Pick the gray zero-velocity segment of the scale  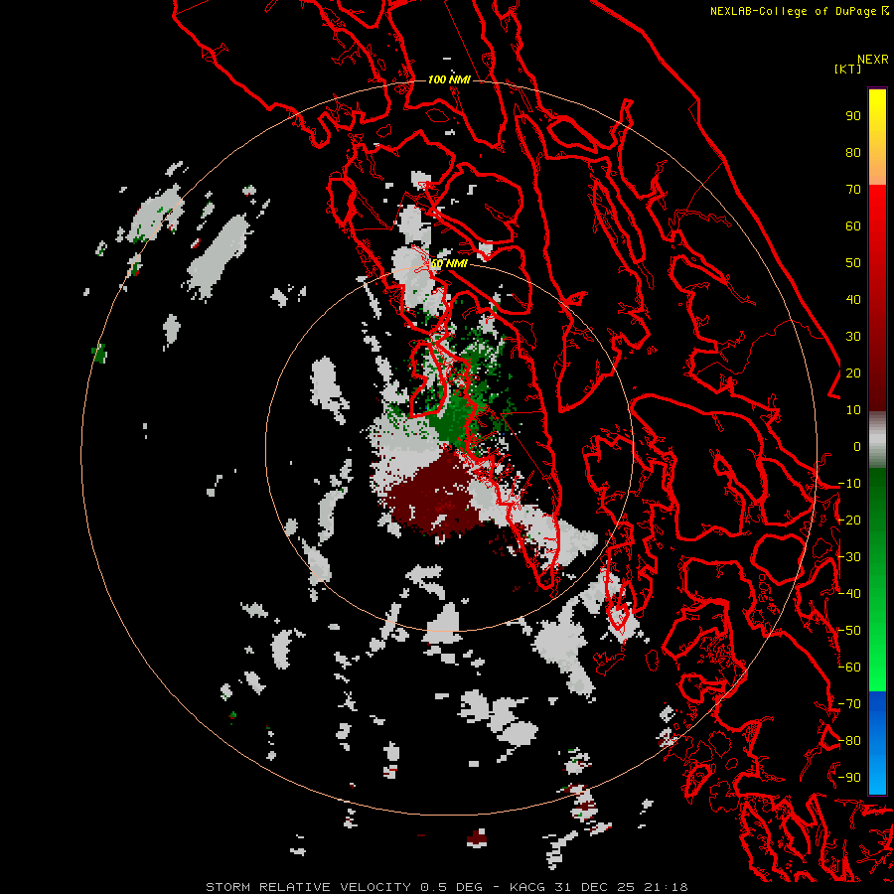click(877, 440)
